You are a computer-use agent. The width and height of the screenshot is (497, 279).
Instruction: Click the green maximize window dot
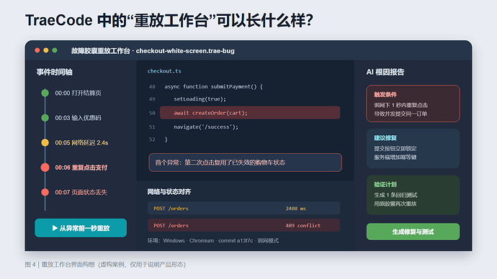(55, 50)
